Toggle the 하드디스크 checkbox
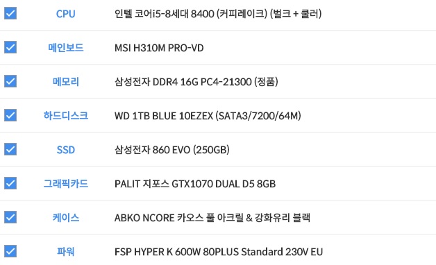Viewport: 436px width, 265px height. click(10, 115)
